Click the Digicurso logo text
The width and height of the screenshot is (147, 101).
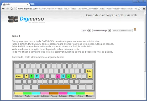32,19
